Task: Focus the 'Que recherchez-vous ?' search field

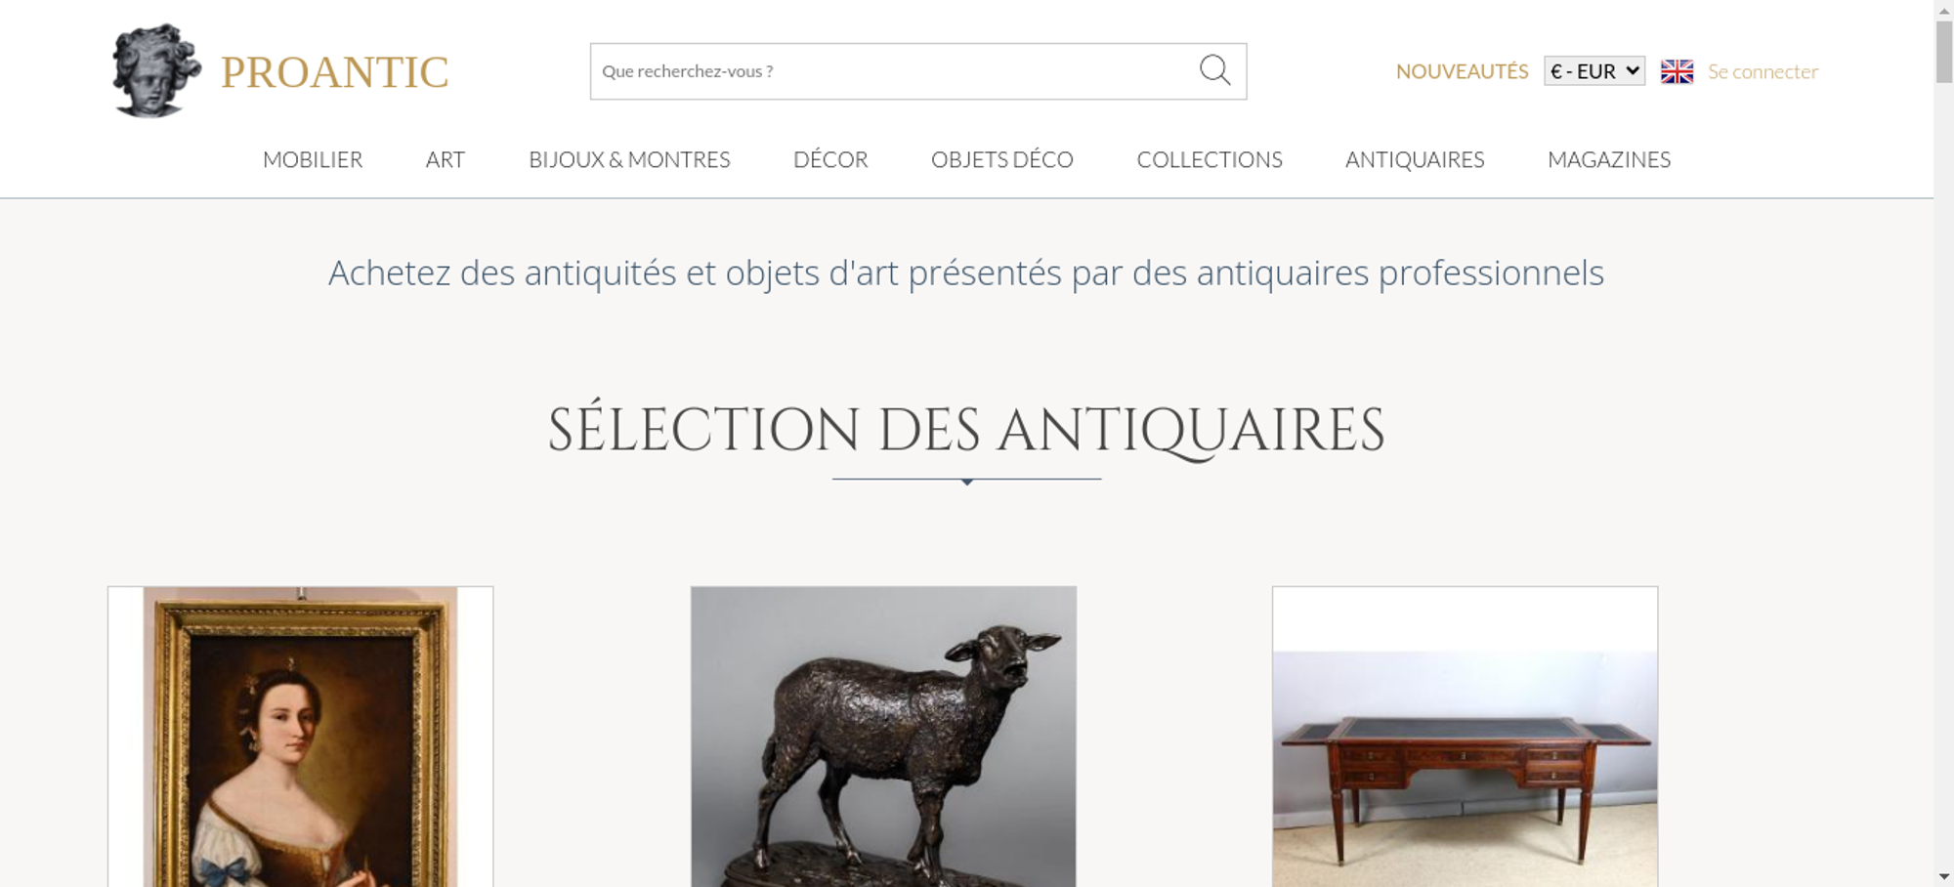Action: tap(894, 71)
